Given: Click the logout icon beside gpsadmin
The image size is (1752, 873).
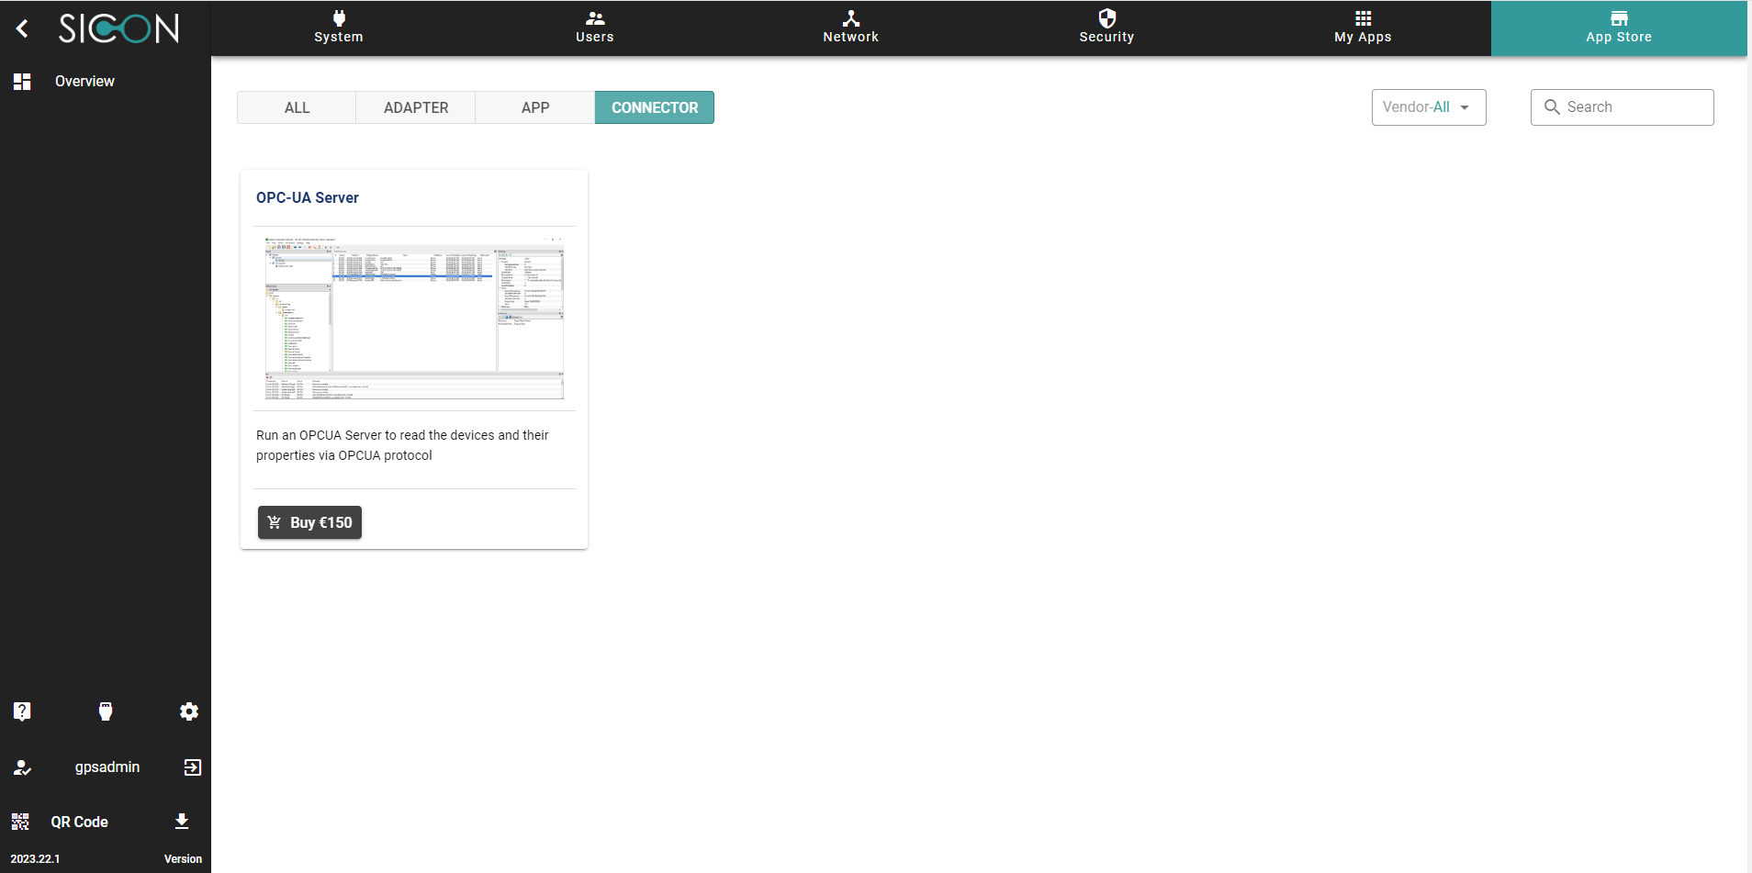Looking at the screenshot, I should tap(192, 767).
